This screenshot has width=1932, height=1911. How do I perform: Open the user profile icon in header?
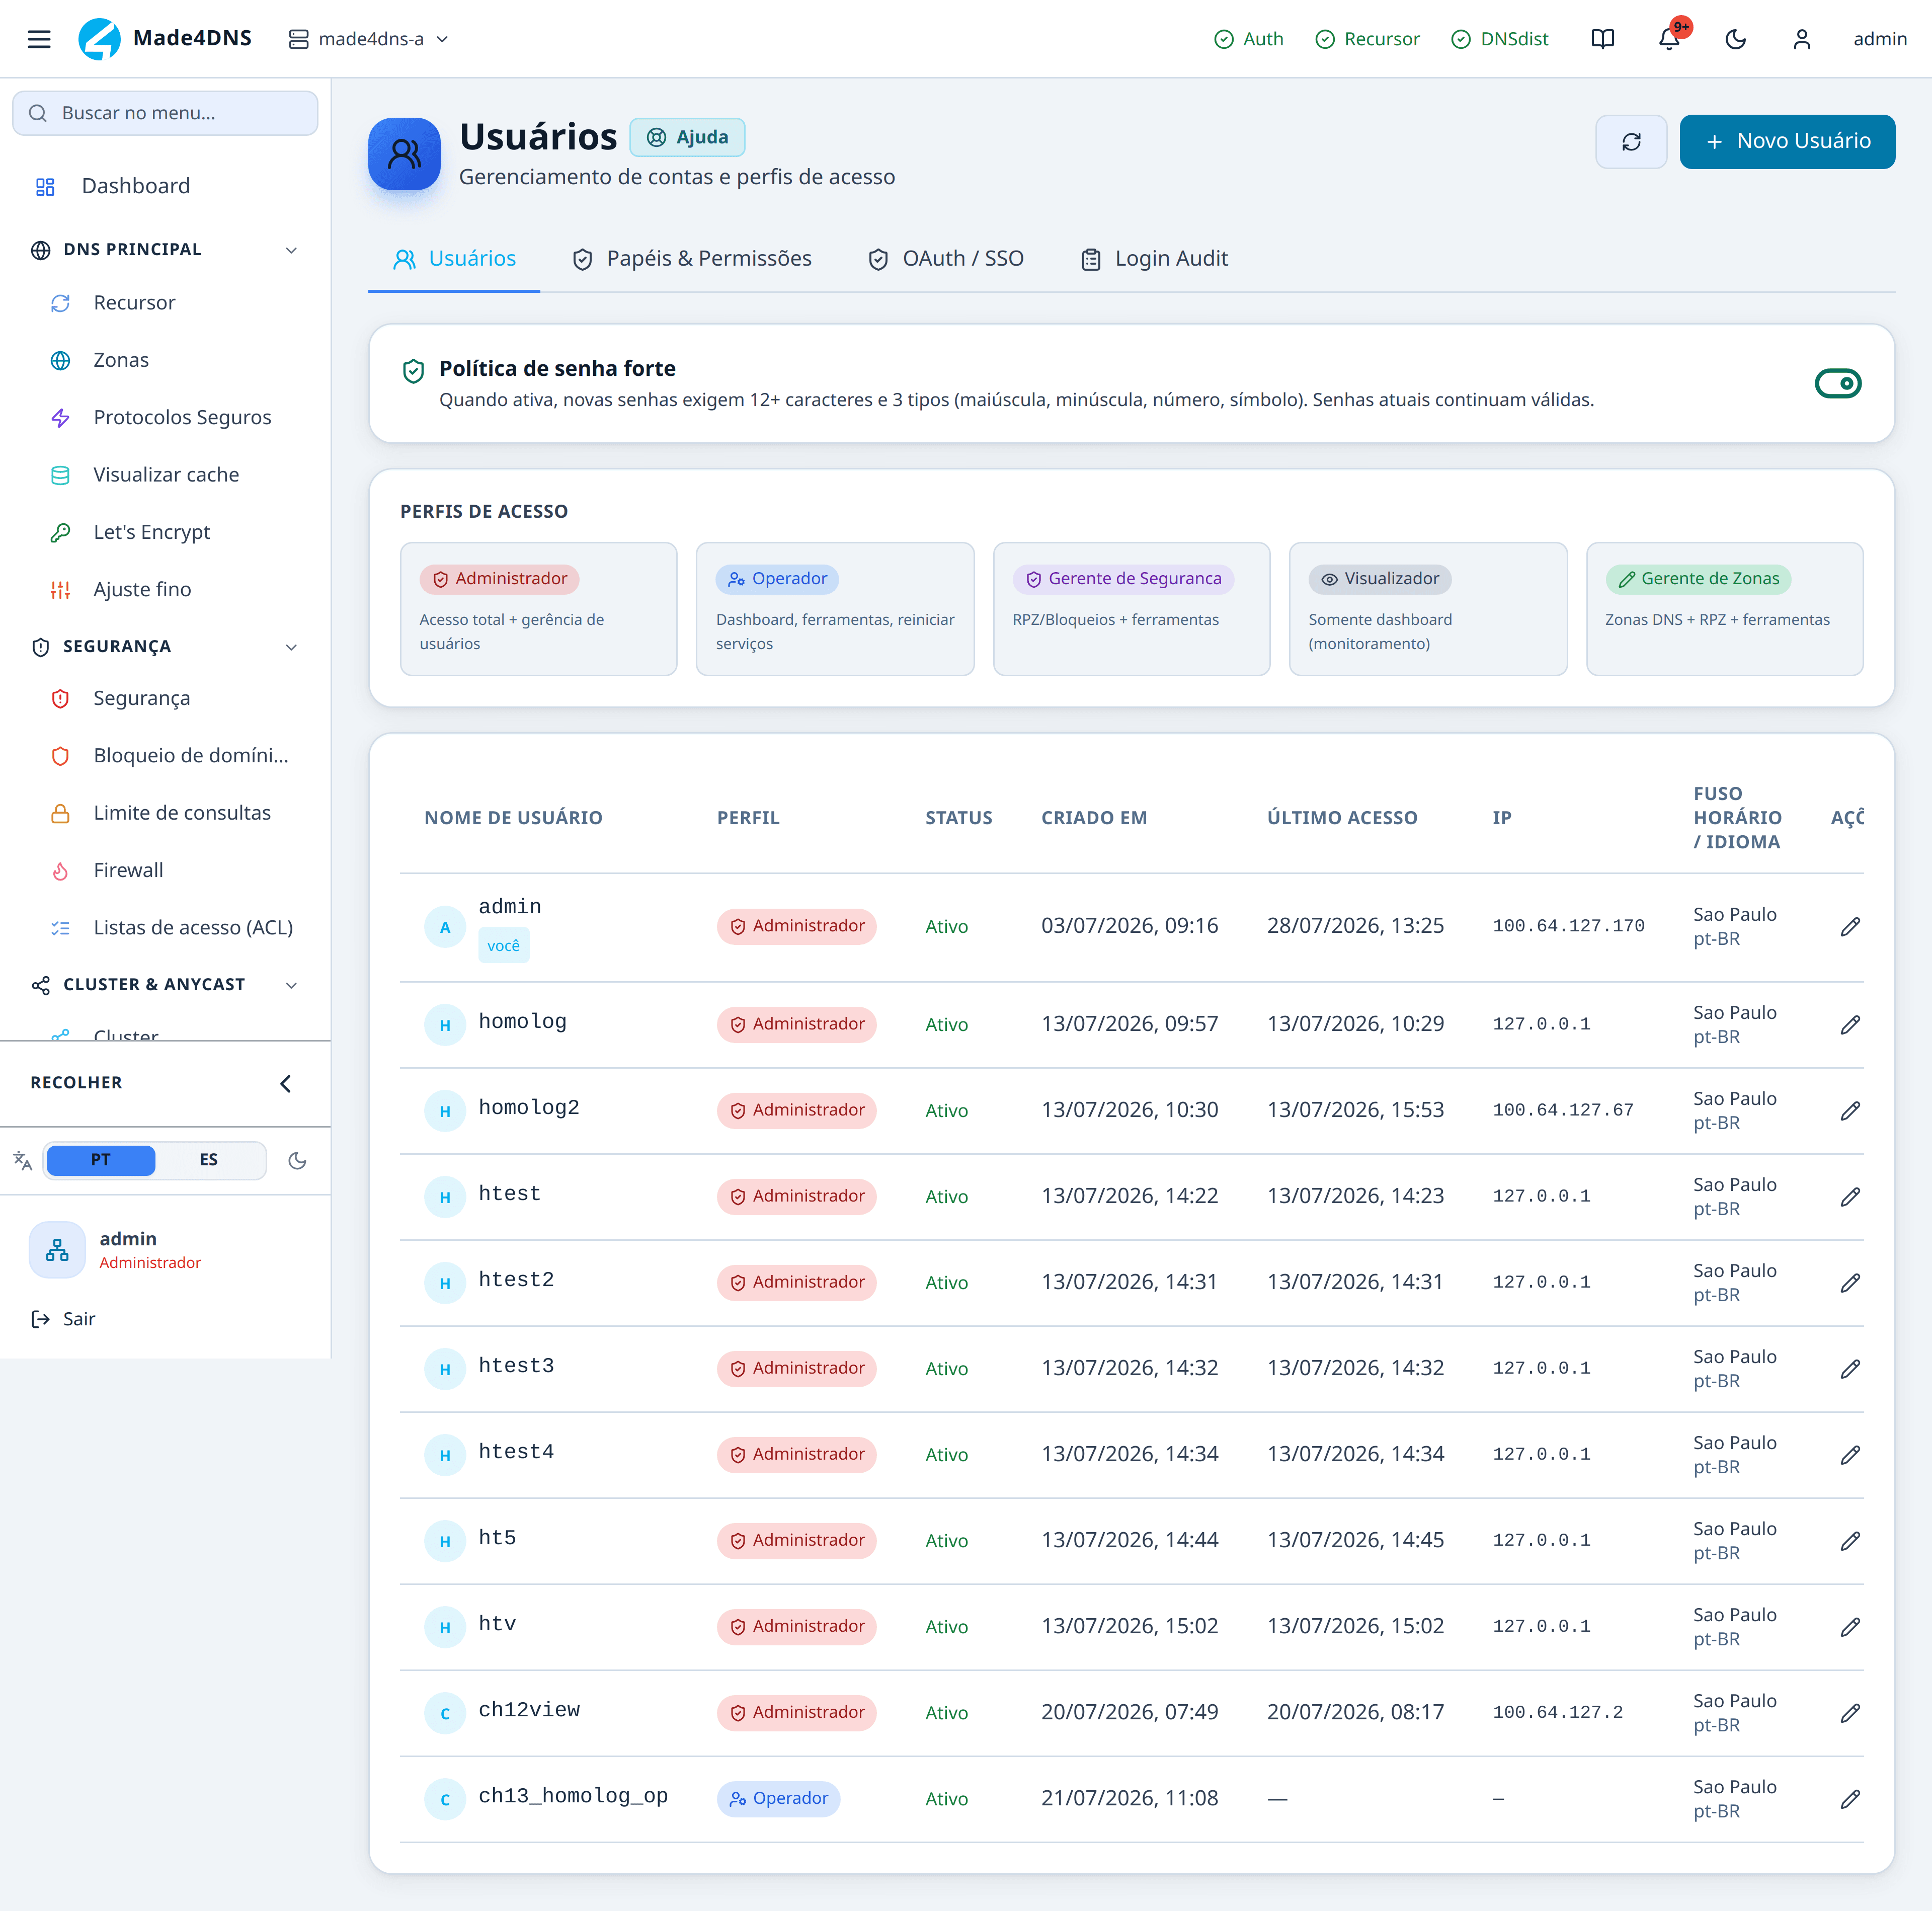coord(1801,39)
